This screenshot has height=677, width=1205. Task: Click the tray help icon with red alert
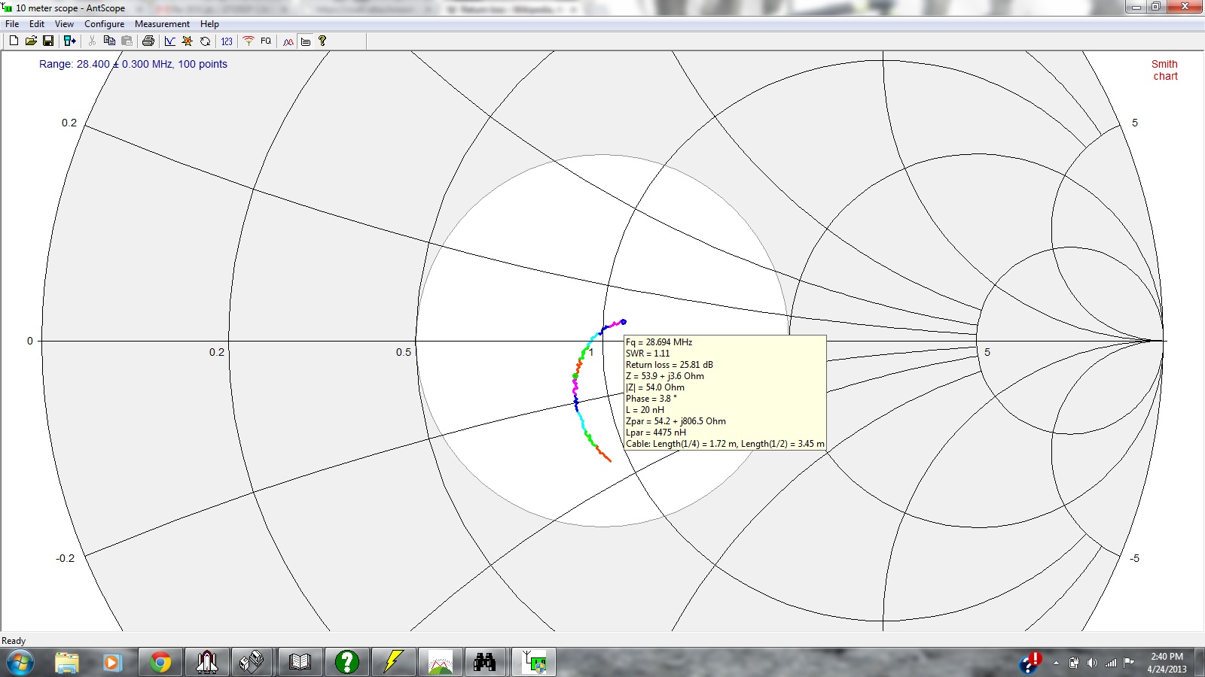(1030, 662)
